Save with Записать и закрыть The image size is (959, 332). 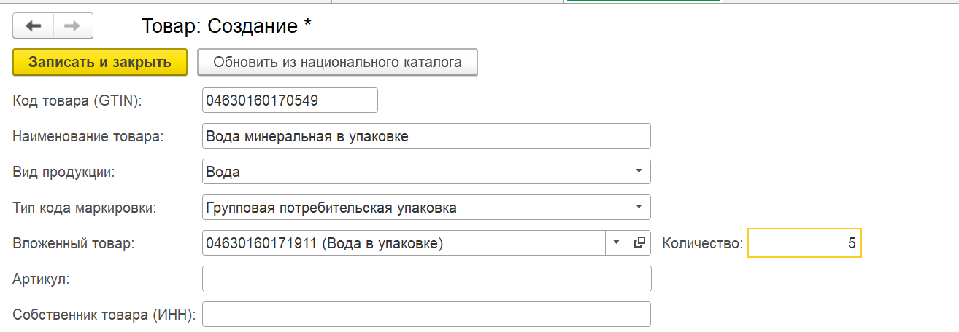(100, 63)
